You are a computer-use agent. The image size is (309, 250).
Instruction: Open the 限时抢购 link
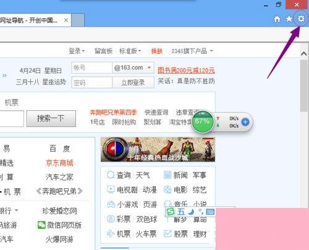coord(124,122)
